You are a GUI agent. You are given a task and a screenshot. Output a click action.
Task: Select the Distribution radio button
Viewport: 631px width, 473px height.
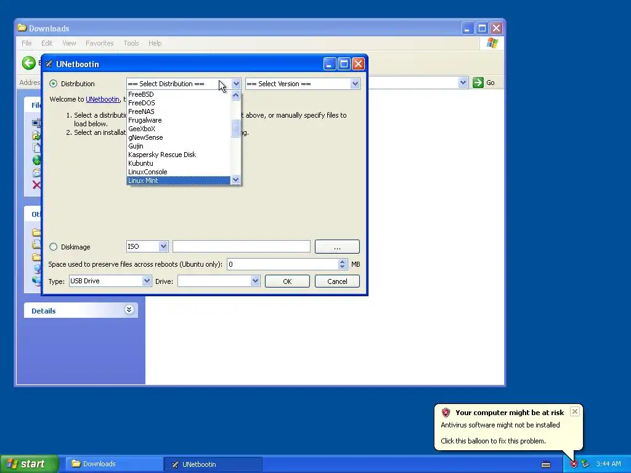point(53,84)
